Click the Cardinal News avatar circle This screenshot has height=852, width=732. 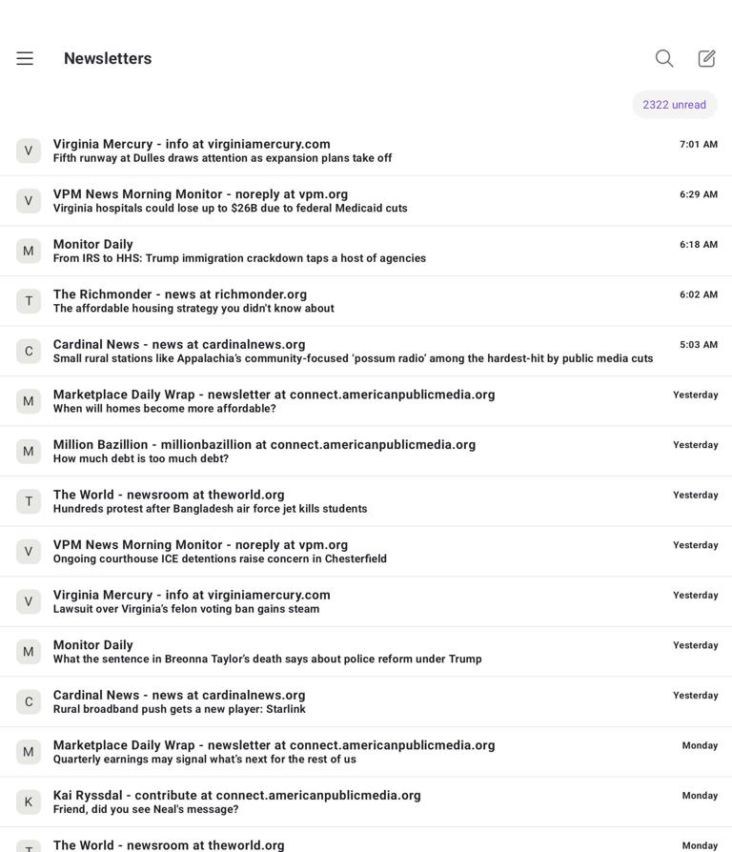(x=29, y=351)
